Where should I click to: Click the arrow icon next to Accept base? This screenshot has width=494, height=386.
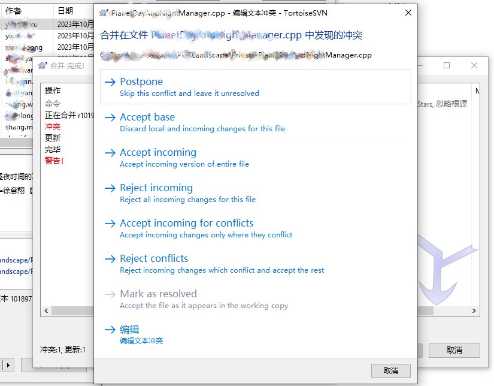pyautogui.click(x=110, y=117)
